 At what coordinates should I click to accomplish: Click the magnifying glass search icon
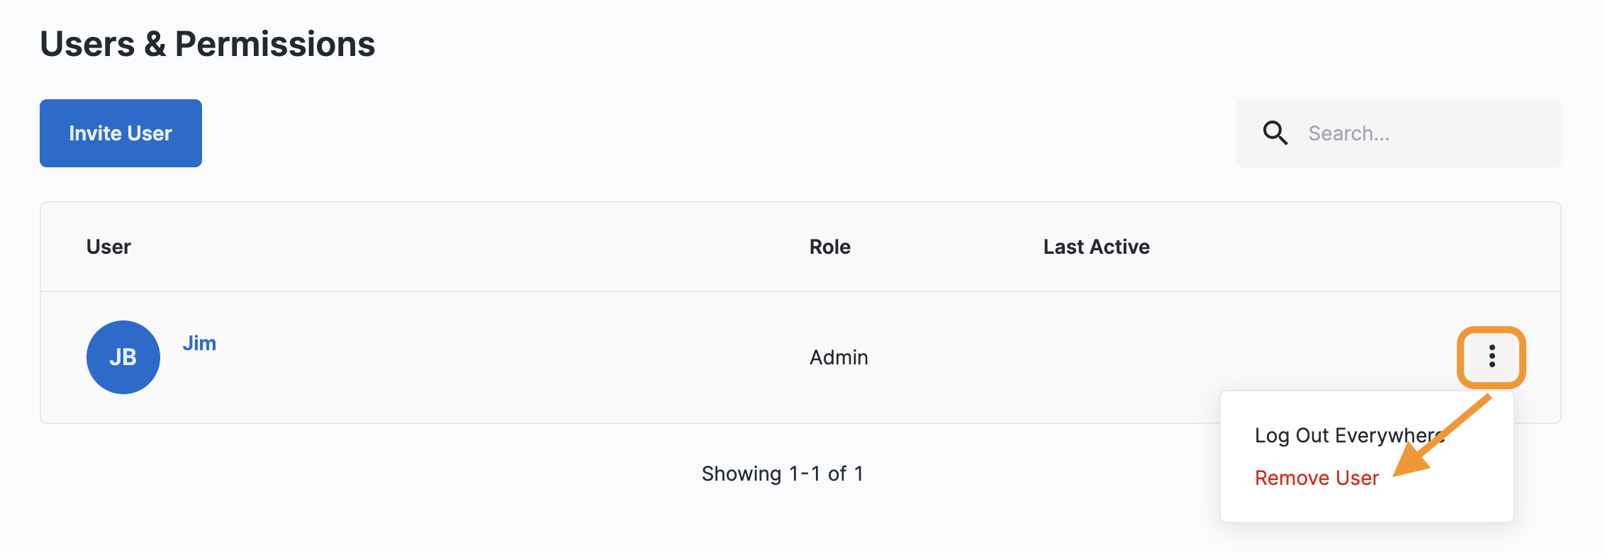click(x=1275, y=133)
